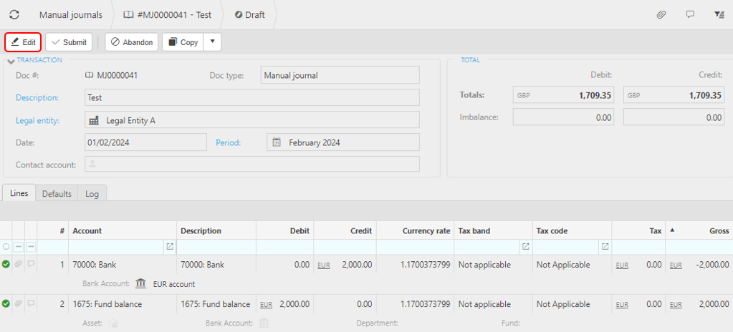This screenshot has width=733, height=332.
Task: Click the comment bubble on line 2
Action: click(31, 304)
